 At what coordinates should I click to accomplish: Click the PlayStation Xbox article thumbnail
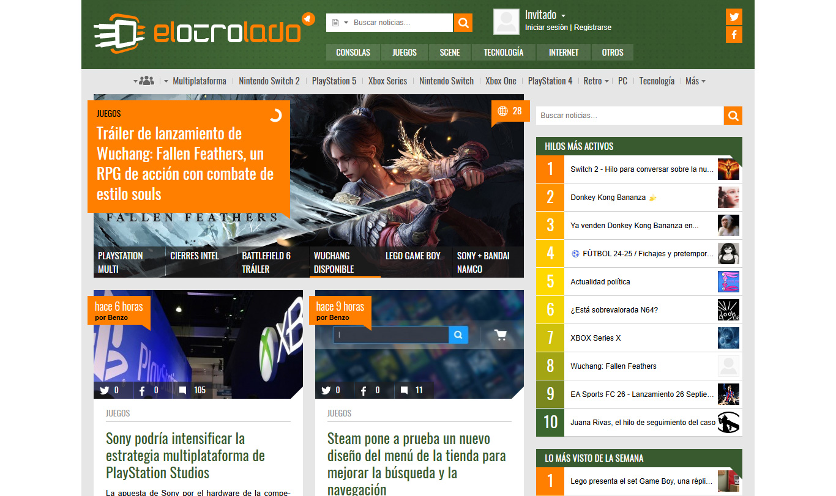(x=198, y=344)
